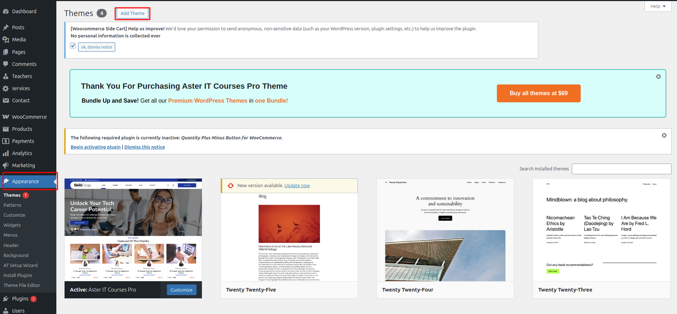This screenshot has height=314, width=677.
Task: Click the Premium WordPress Themes link
Action: [x=208, y=101]
